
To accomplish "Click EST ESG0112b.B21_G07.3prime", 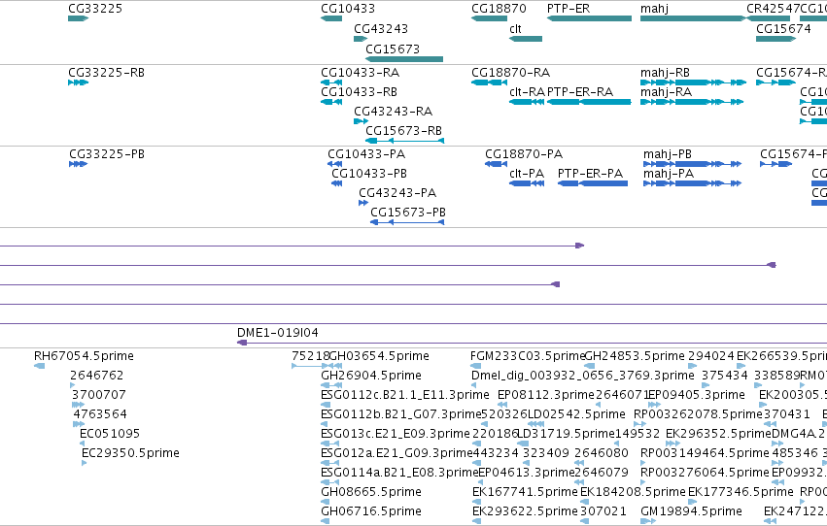I will click(x=401, y=414).
